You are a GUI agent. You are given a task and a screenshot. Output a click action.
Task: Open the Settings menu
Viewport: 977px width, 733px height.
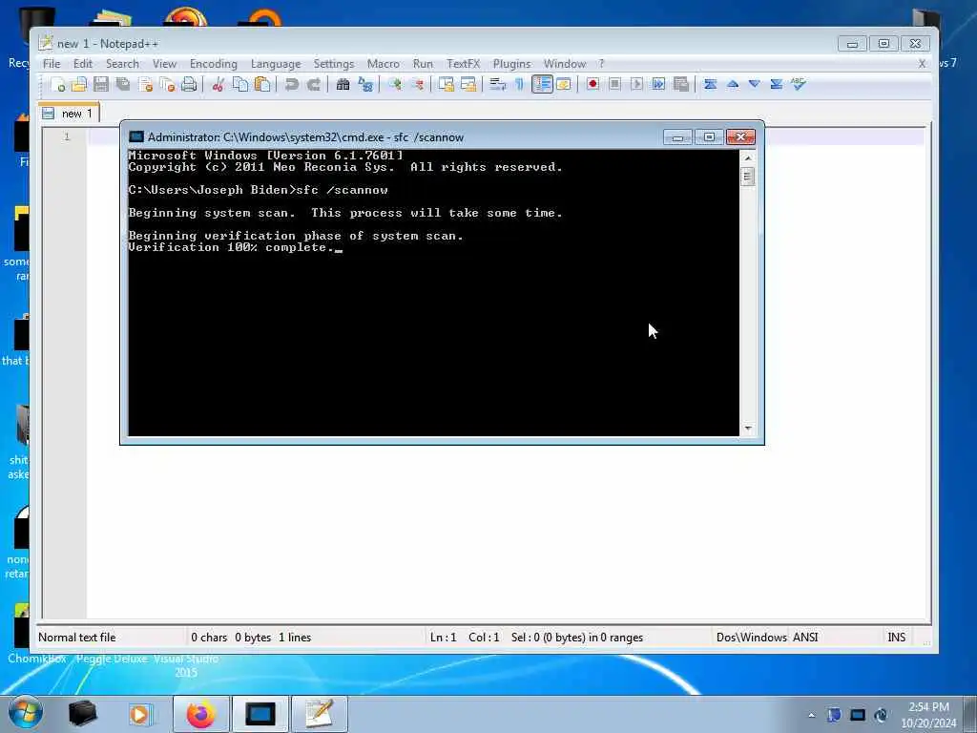(x=333, y=64)
